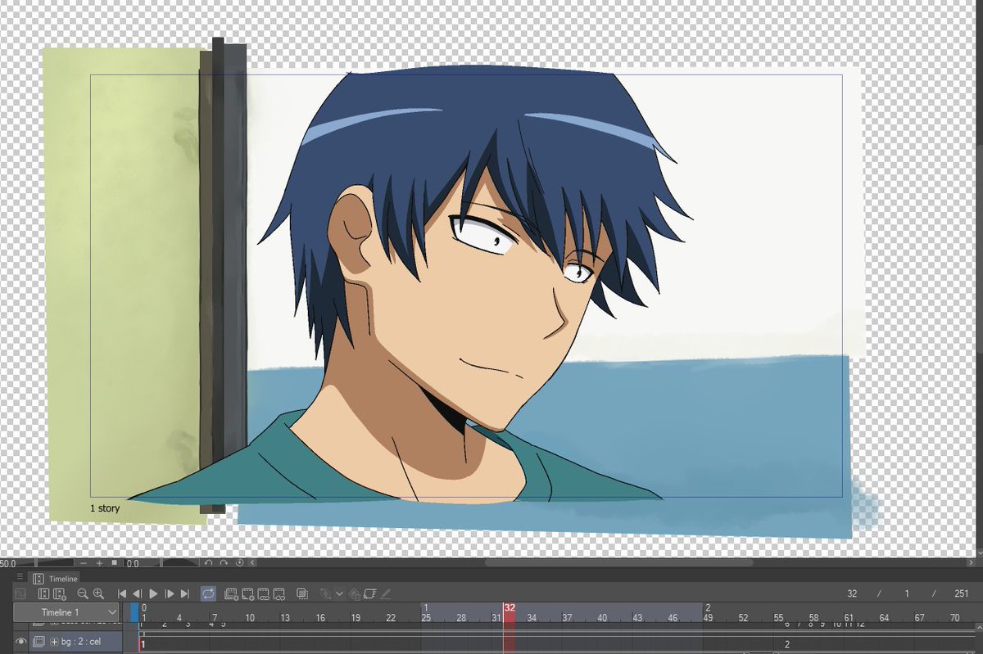The image size is (983, 654).
Task: Zoom in the timeline
Action: [x=98, y=593]
